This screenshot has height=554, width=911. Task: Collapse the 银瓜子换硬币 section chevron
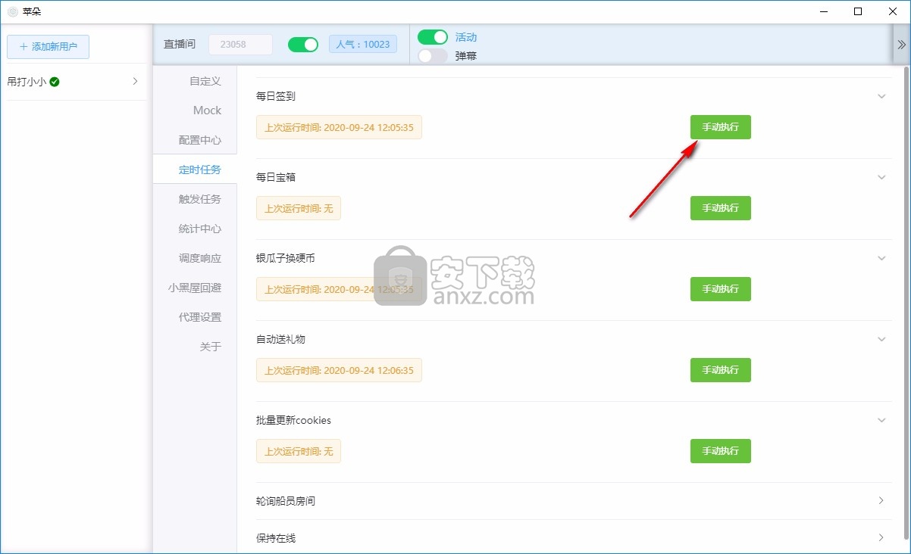[881, 258]
